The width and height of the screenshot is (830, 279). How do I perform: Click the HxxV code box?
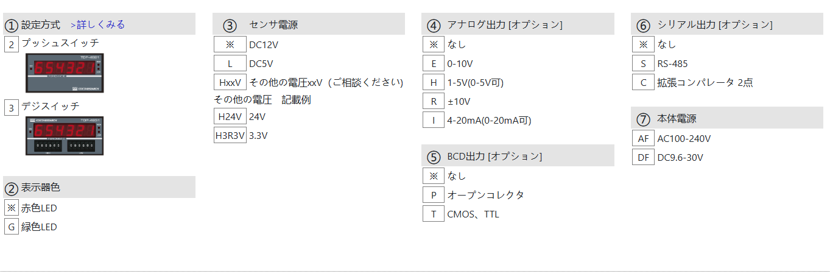pos(230,82)
